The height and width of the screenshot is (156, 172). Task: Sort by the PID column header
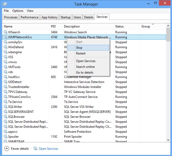pyautogui.click(x=56, y=26)
